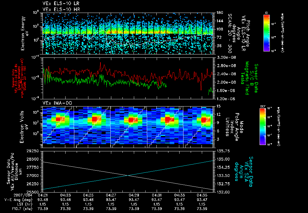Click the 04:33 time tick label
The height and width of the screenshot is (213, 308).
179,196
